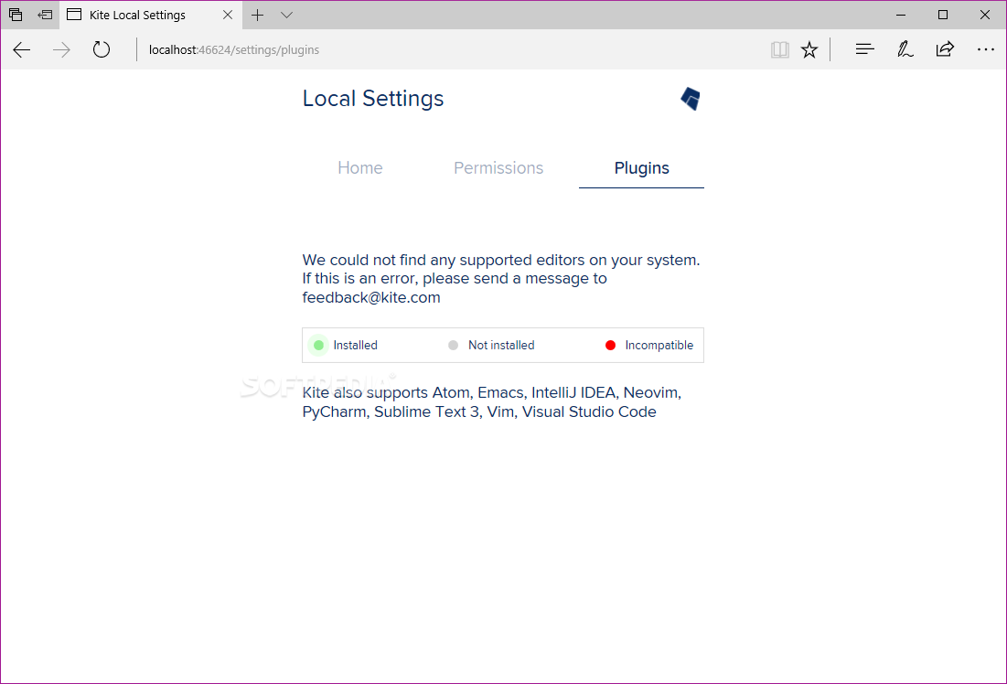Show tabs you've set aside icon

16,14
